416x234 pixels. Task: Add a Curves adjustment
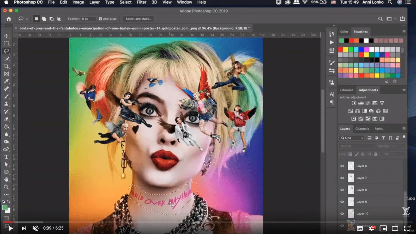[x=368, y=103]
